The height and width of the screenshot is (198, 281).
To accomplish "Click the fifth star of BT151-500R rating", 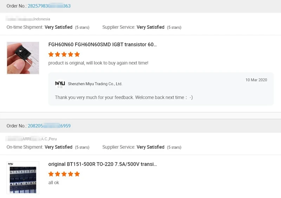I will (x=77, y=174).
